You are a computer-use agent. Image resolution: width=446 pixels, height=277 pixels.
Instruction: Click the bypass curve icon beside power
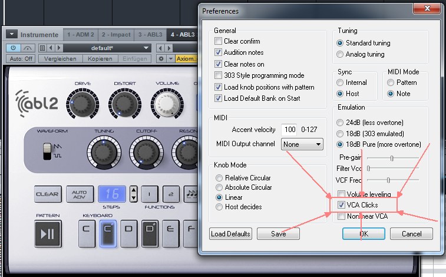pos(28,48)
